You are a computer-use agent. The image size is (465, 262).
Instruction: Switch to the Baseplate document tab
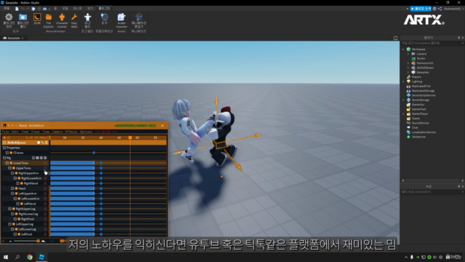tap(13, 38)
